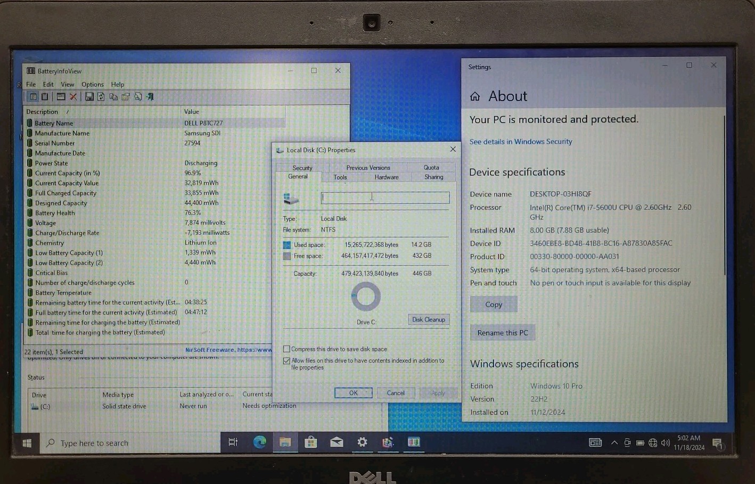Select the General tab in disk properties
This screenshot has width=755, height=484.
pyautogui.click(x=298, y=177)
